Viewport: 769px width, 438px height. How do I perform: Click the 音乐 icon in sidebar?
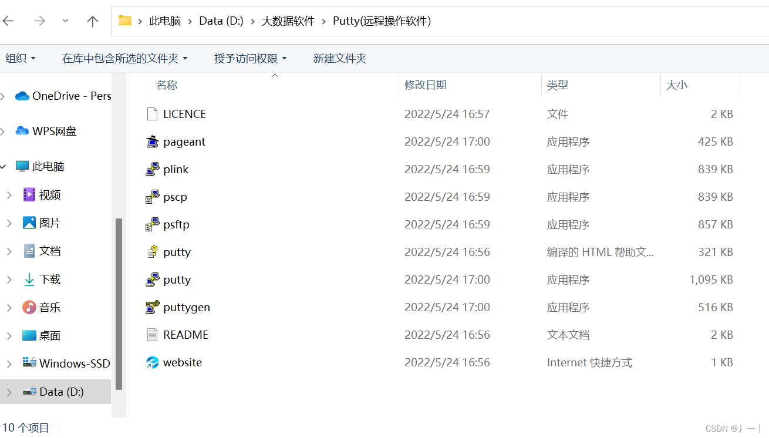click(x=29, y=307)
